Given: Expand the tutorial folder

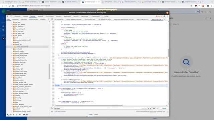Looking at the screenshot, I should (12, 109).
